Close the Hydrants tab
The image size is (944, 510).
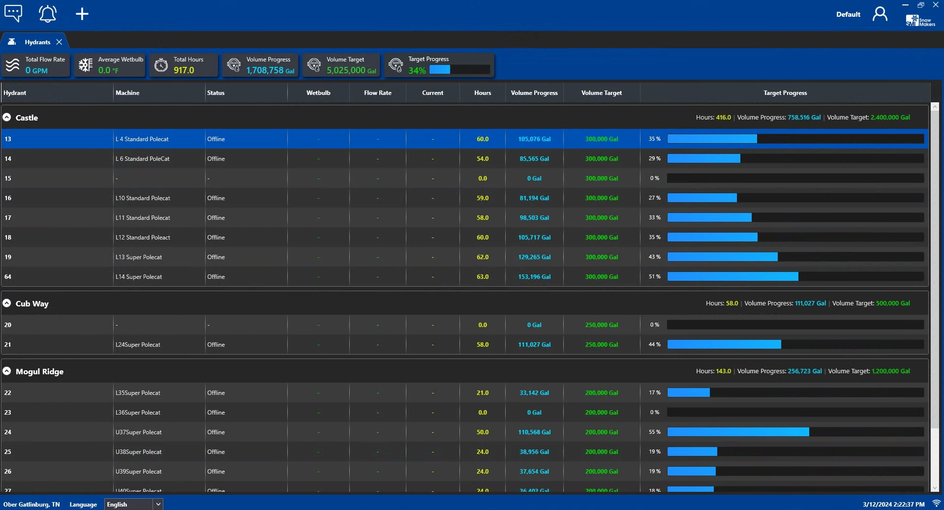59,42
